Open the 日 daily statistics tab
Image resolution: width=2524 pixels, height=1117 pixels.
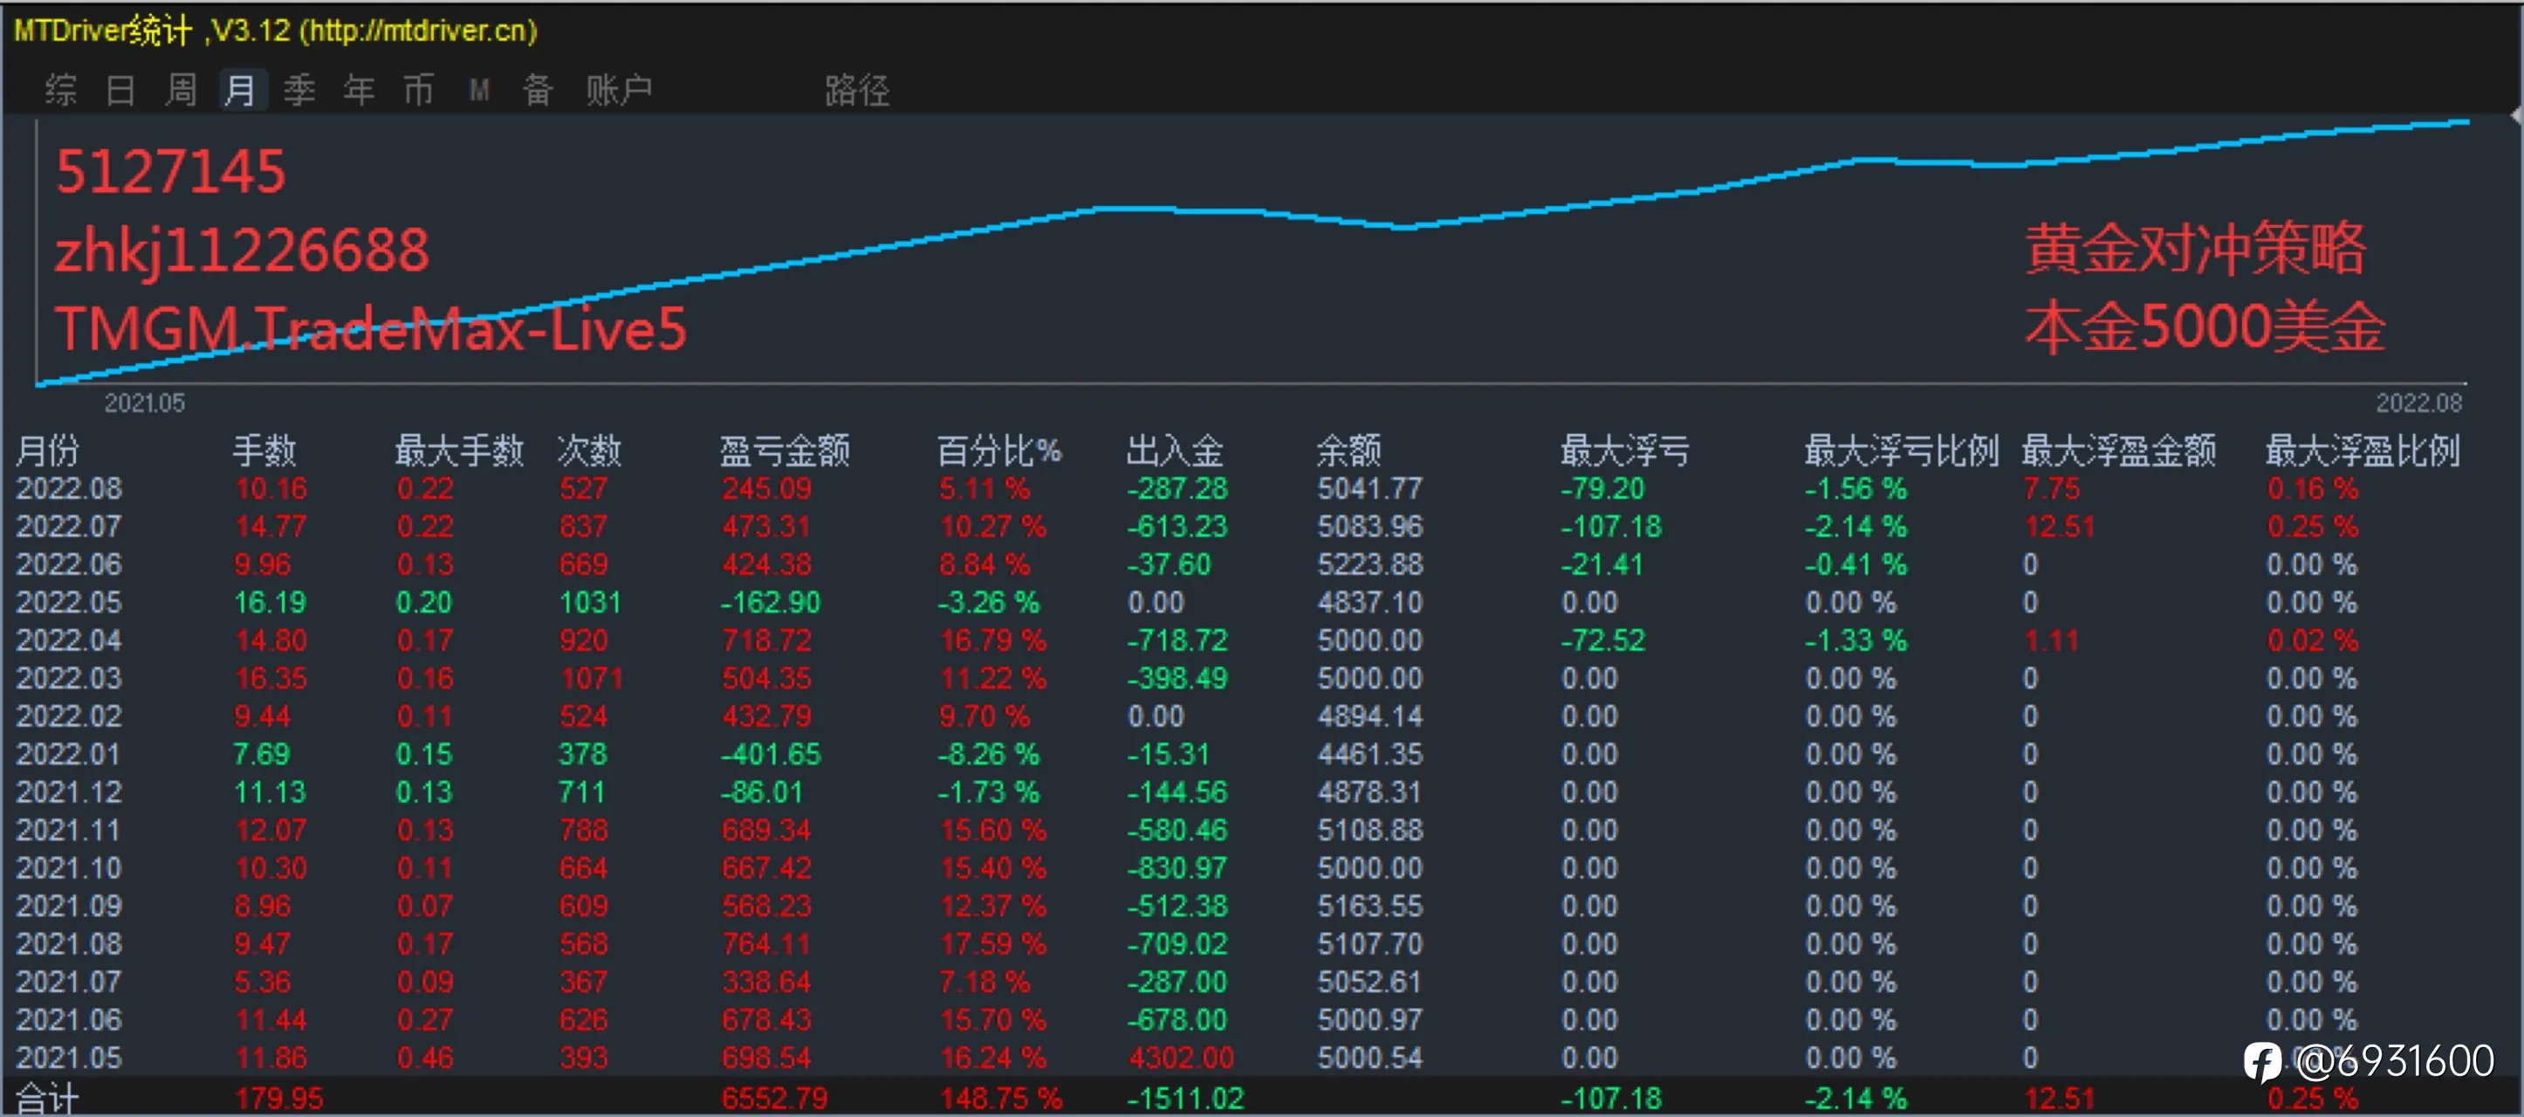(x=120, y=90)
